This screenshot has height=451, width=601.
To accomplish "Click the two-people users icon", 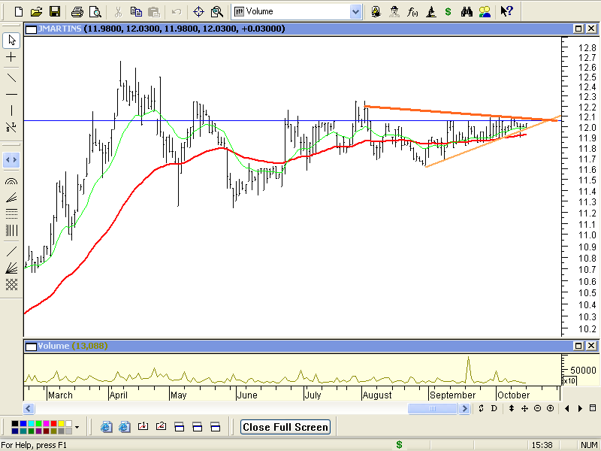I will coord(485,12).
